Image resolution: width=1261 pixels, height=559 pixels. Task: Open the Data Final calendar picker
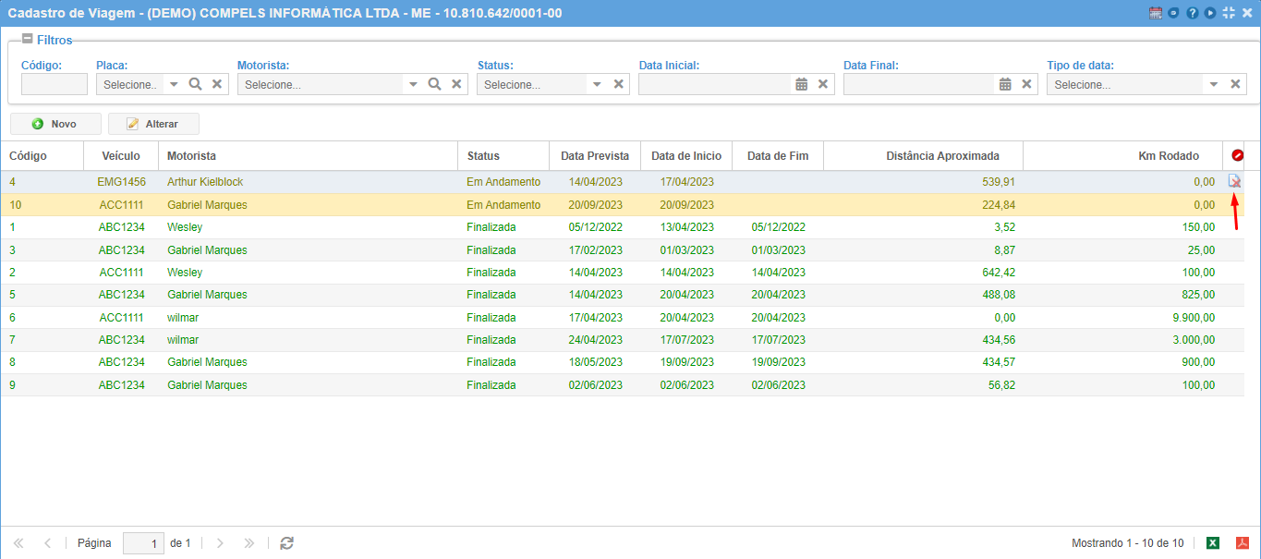click(1005, 84)
